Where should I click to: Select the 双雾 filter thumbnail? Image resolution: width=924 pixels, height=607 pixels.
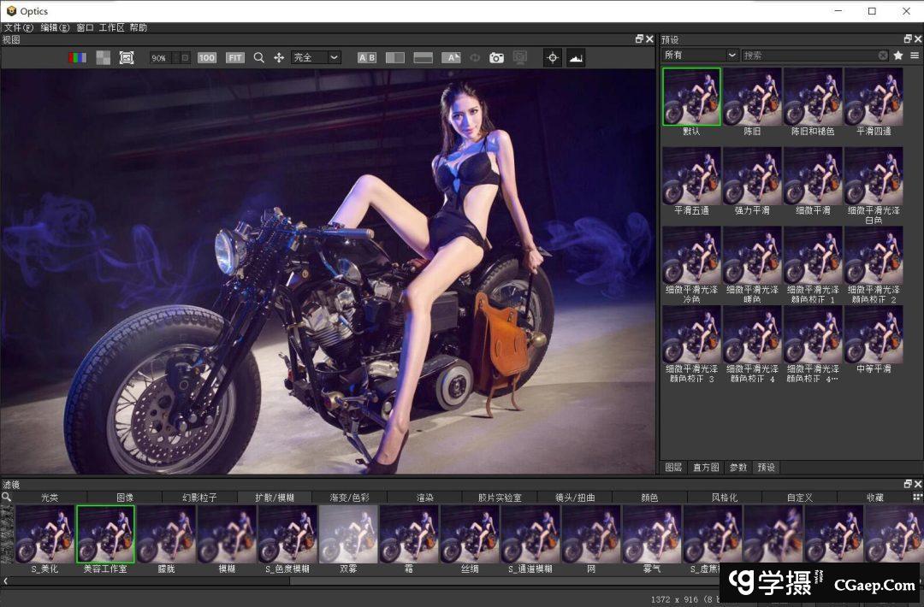tap(348, 534)
